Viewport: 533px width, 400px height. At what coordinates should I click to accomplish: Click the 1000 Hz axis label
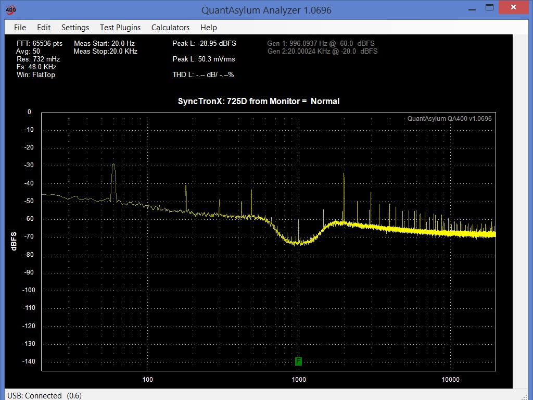(x=299, y=380)
